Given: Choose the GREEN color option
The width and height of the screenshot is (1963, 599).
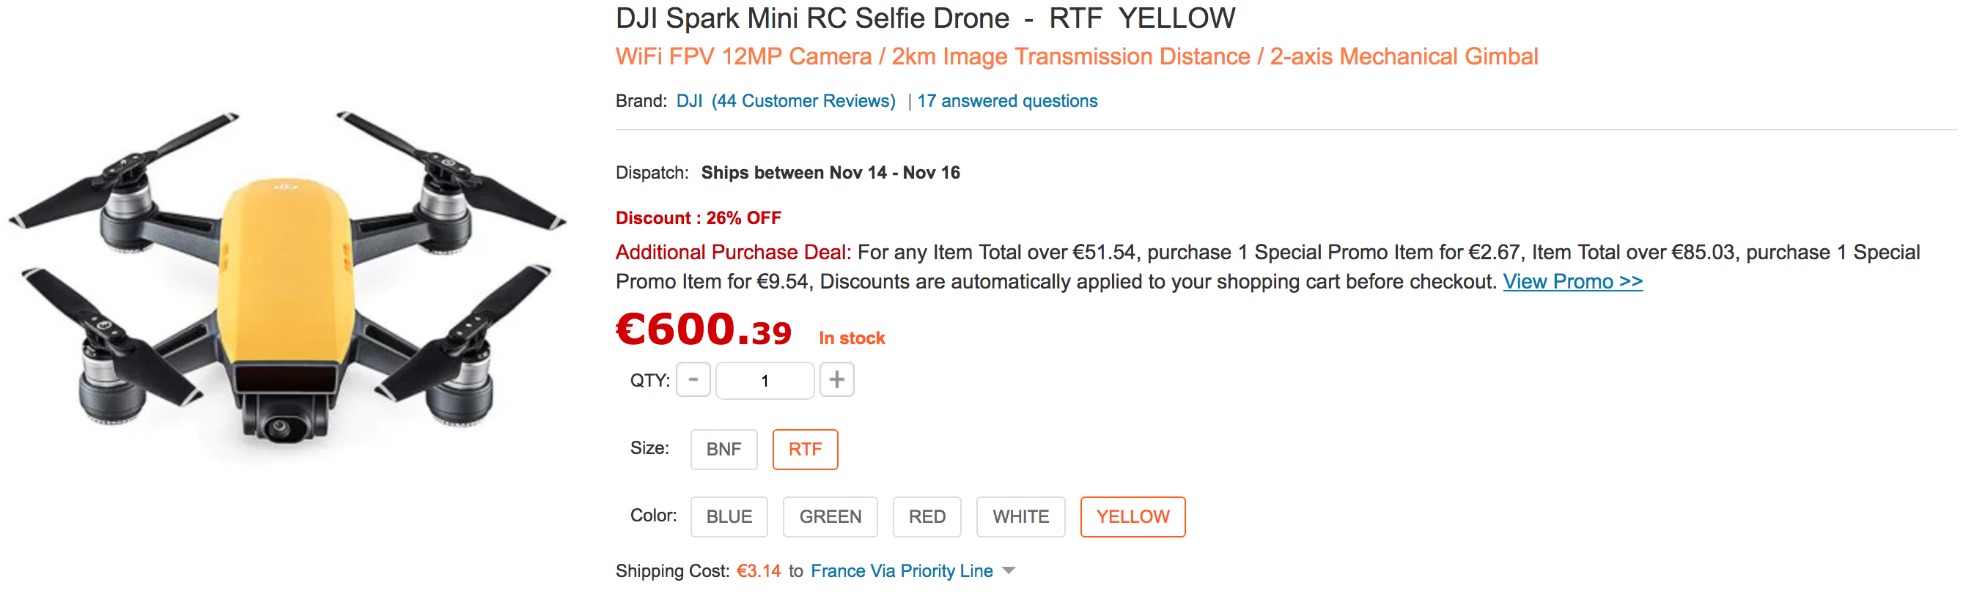Looking at the screenshot, I should pyautogui.click(x=830, y=517).
